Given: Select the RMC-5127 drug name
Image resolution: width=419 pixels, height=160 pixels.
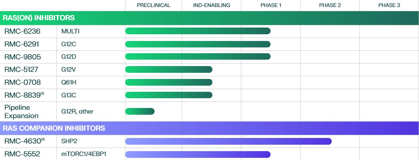Looking at the screenshot, I should [x=21, y=69].
